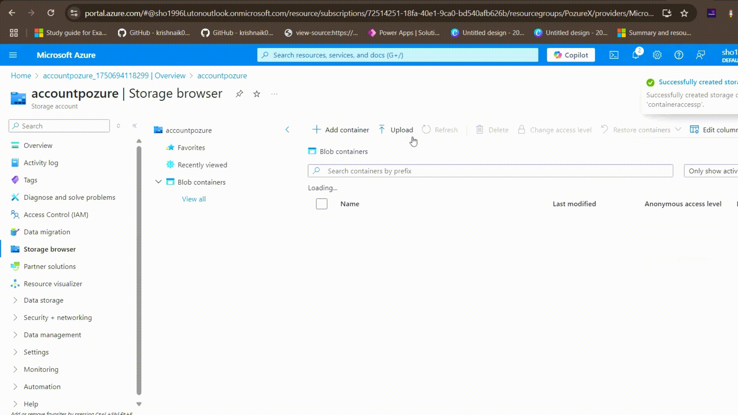Sort containers by Name column
The height and width of the screenshot is (415, 738).
coord(350,204)
